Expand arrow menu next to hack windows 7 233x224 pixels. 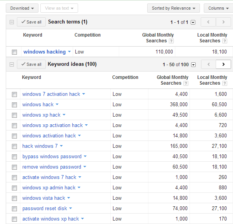click(62, 146)
